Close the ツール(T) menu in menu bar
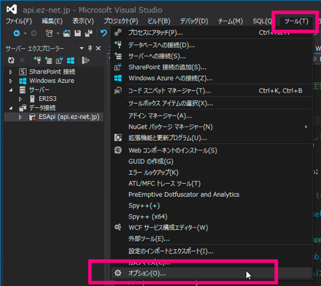The width and height of the screenshot is (321, 286). [297, 21]
